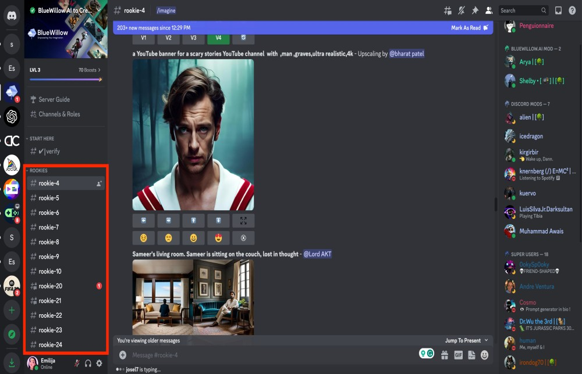
Task: Open User Settings gear icon
Action: [99, 363]
